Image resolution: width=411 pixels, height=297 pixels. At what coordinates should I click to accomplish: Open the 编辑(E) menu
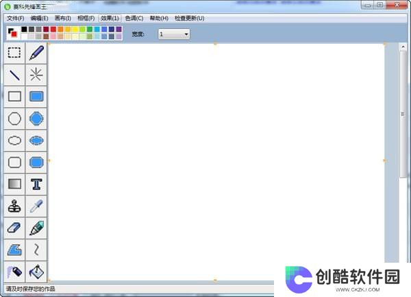click(x=39, y=19)
